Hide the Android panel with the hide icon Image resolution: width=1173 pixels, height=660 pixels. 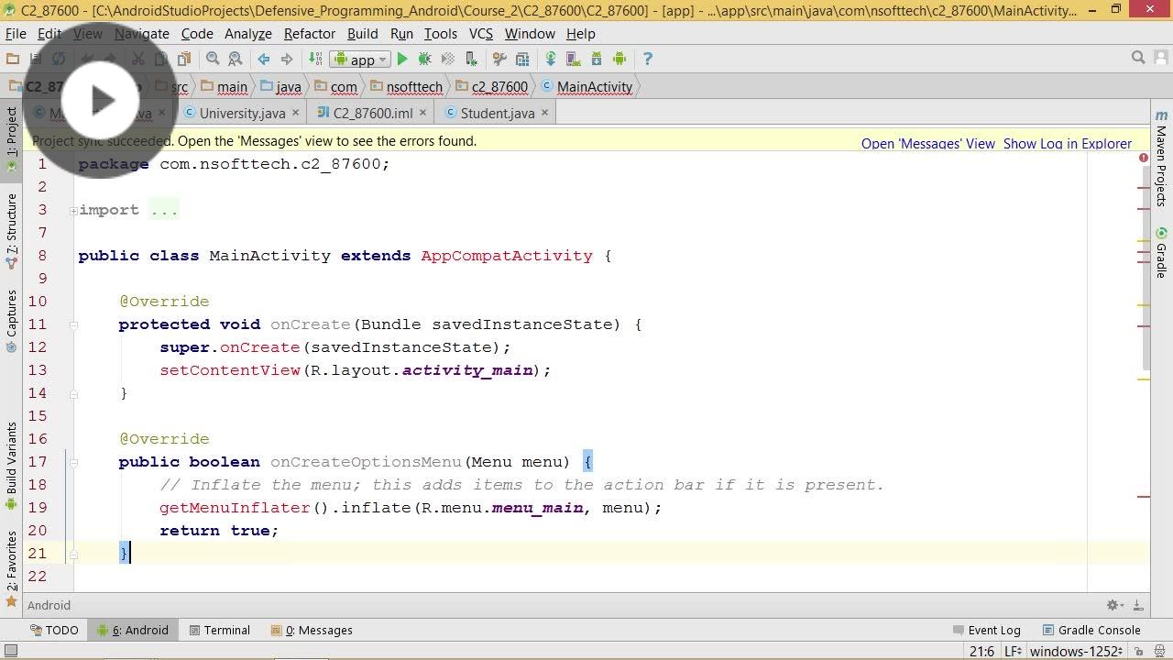[x=1137, y=605]
